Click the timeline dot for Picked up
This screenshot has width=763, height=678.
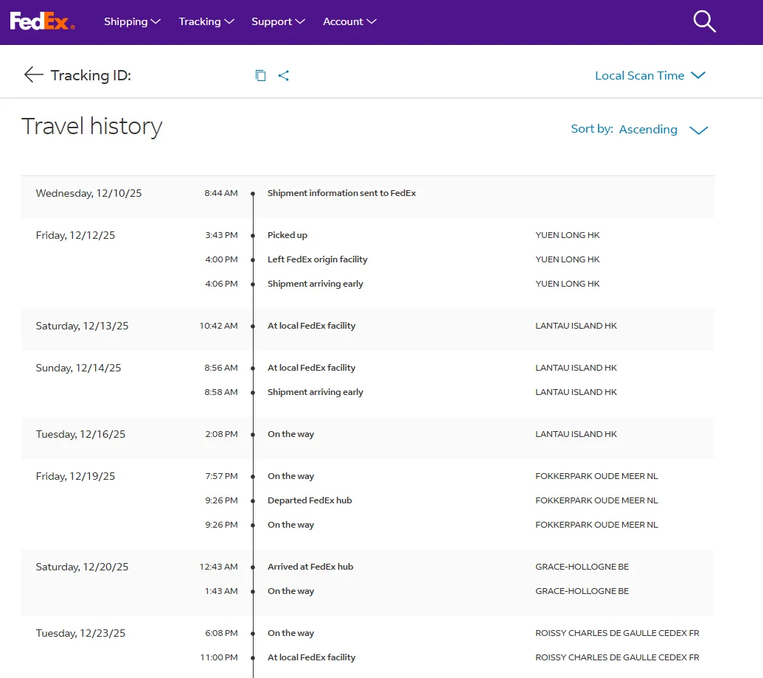(253, 236)
